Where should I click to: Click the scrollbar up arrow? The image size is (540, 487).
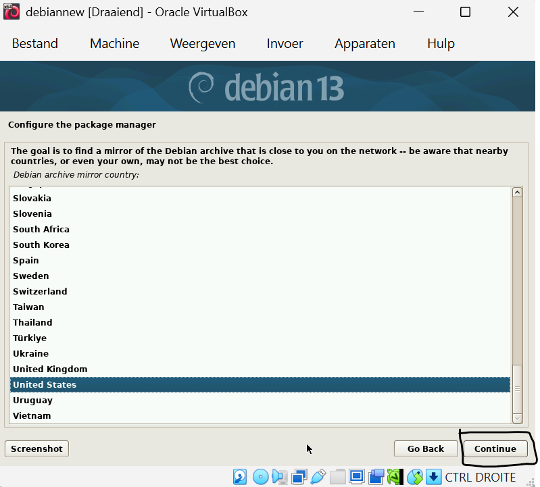pos(517,193)
